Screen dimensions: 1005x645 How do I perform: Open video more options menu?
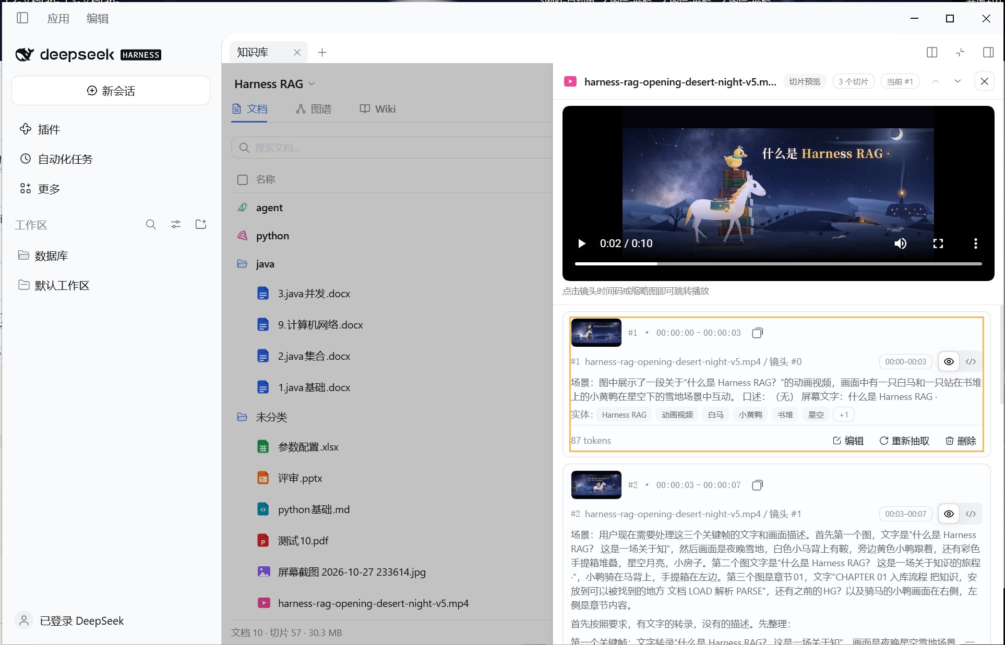point(975,244)
